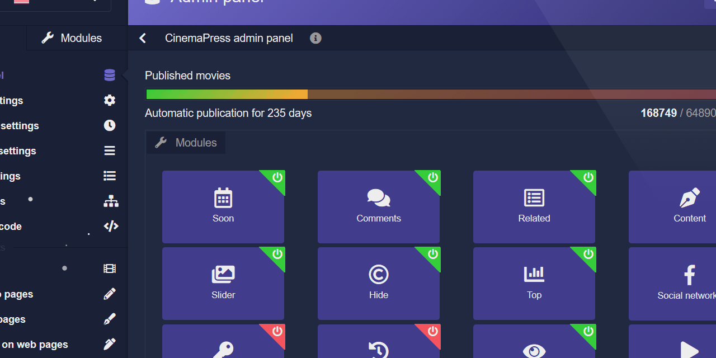The image size is (716, 358).
Task: Click the info icon beside panel title
Action: 315,38
